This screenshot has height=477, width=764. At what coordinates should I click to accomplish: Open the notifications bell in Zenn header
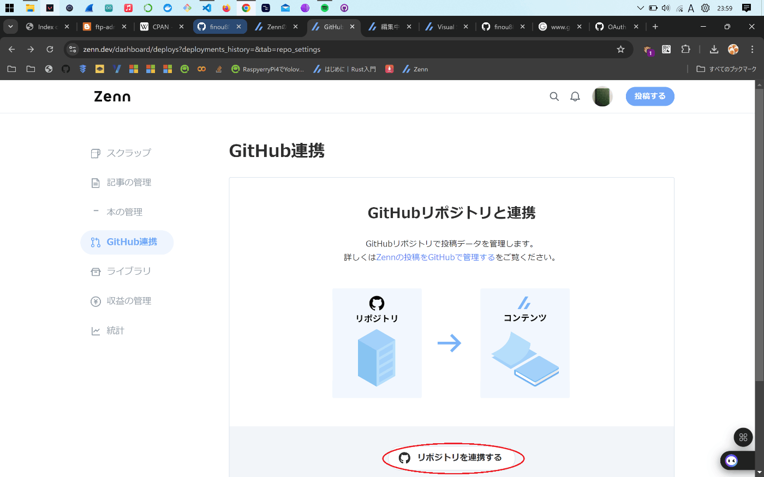click(x=575, y=96)
